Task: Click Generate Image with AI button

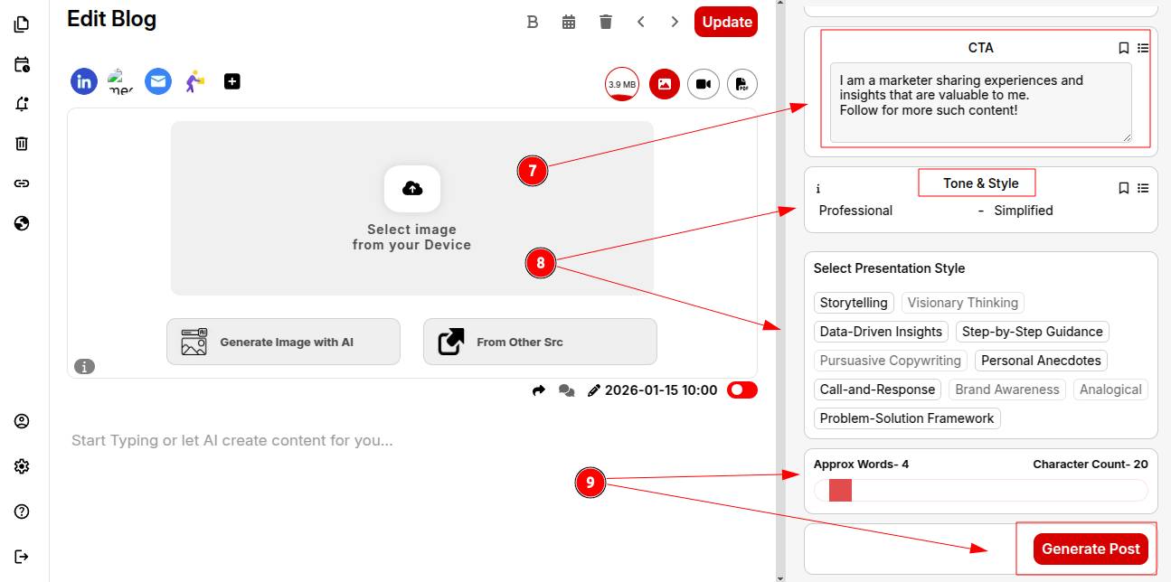Action: coord(283,342)
